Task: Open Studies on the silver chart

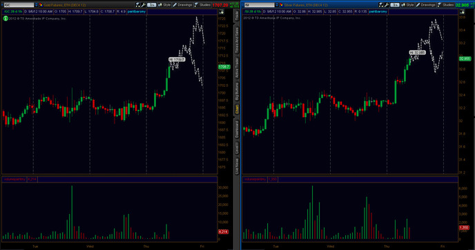Action: click(x=445, y=5)
